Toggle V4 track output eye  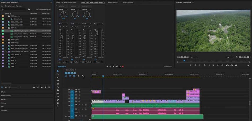79,92
